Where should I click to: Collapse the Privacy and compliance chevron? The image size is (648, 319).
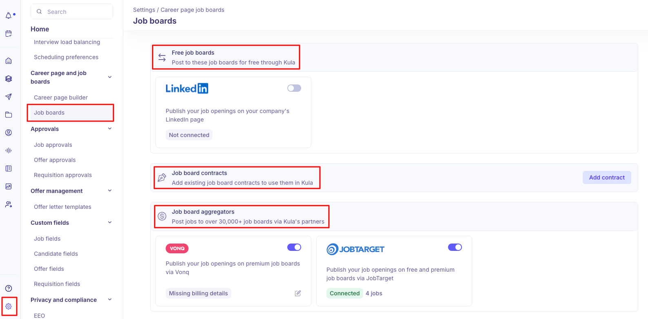coord(110,300)
